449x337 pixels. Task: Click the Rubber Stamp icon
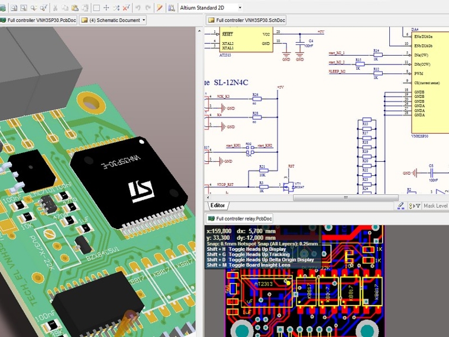[85, 8]
